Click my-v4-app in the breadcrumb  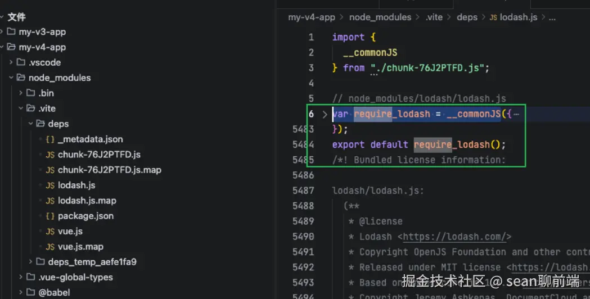coord(312,17)
